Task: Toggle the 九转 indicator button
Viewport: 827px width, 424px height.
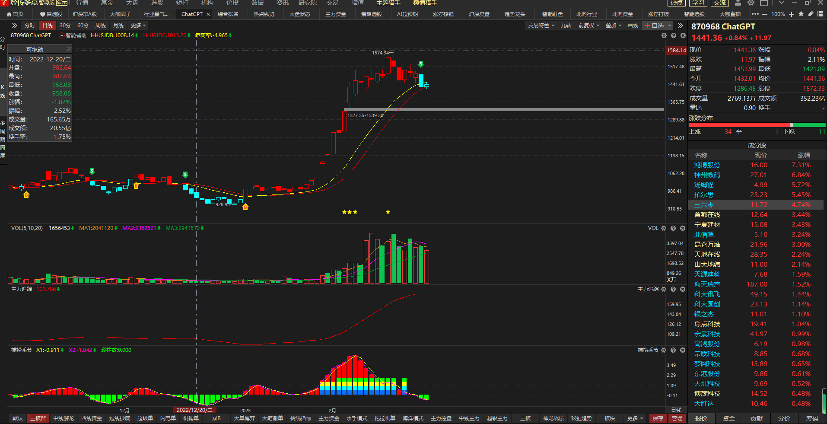Action: click(566, 26)
